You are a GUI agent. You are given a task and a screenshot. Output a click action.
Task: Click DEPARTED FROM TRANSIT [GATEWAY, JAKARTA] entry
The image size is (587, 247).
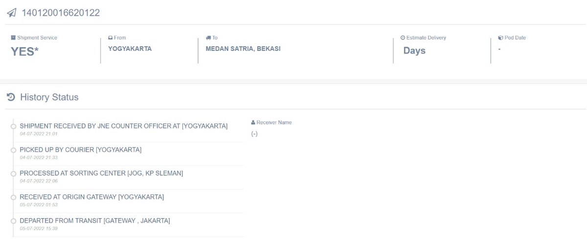pyautogui.click(x=95, y=221)
